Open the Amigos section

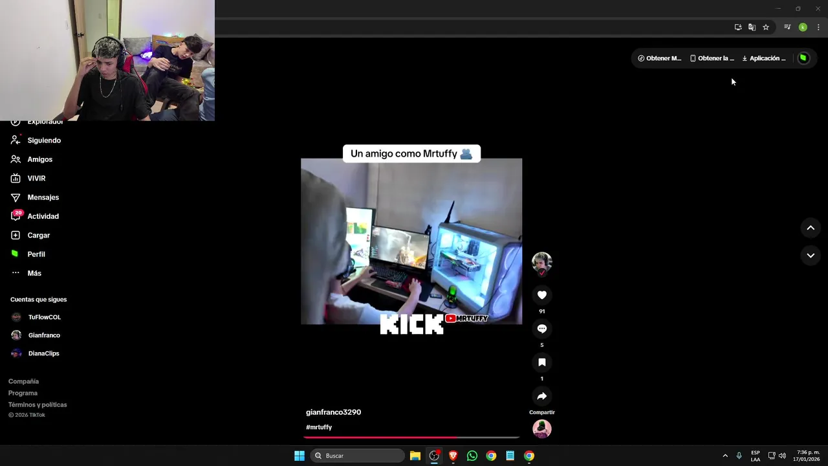click(31, 159)
